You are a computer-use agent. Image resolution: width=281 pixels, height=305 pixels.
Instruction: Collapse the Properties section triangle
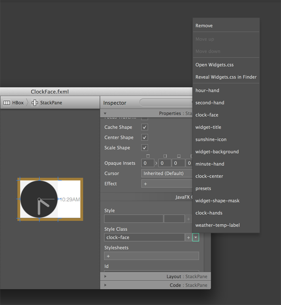pos(105,113)
